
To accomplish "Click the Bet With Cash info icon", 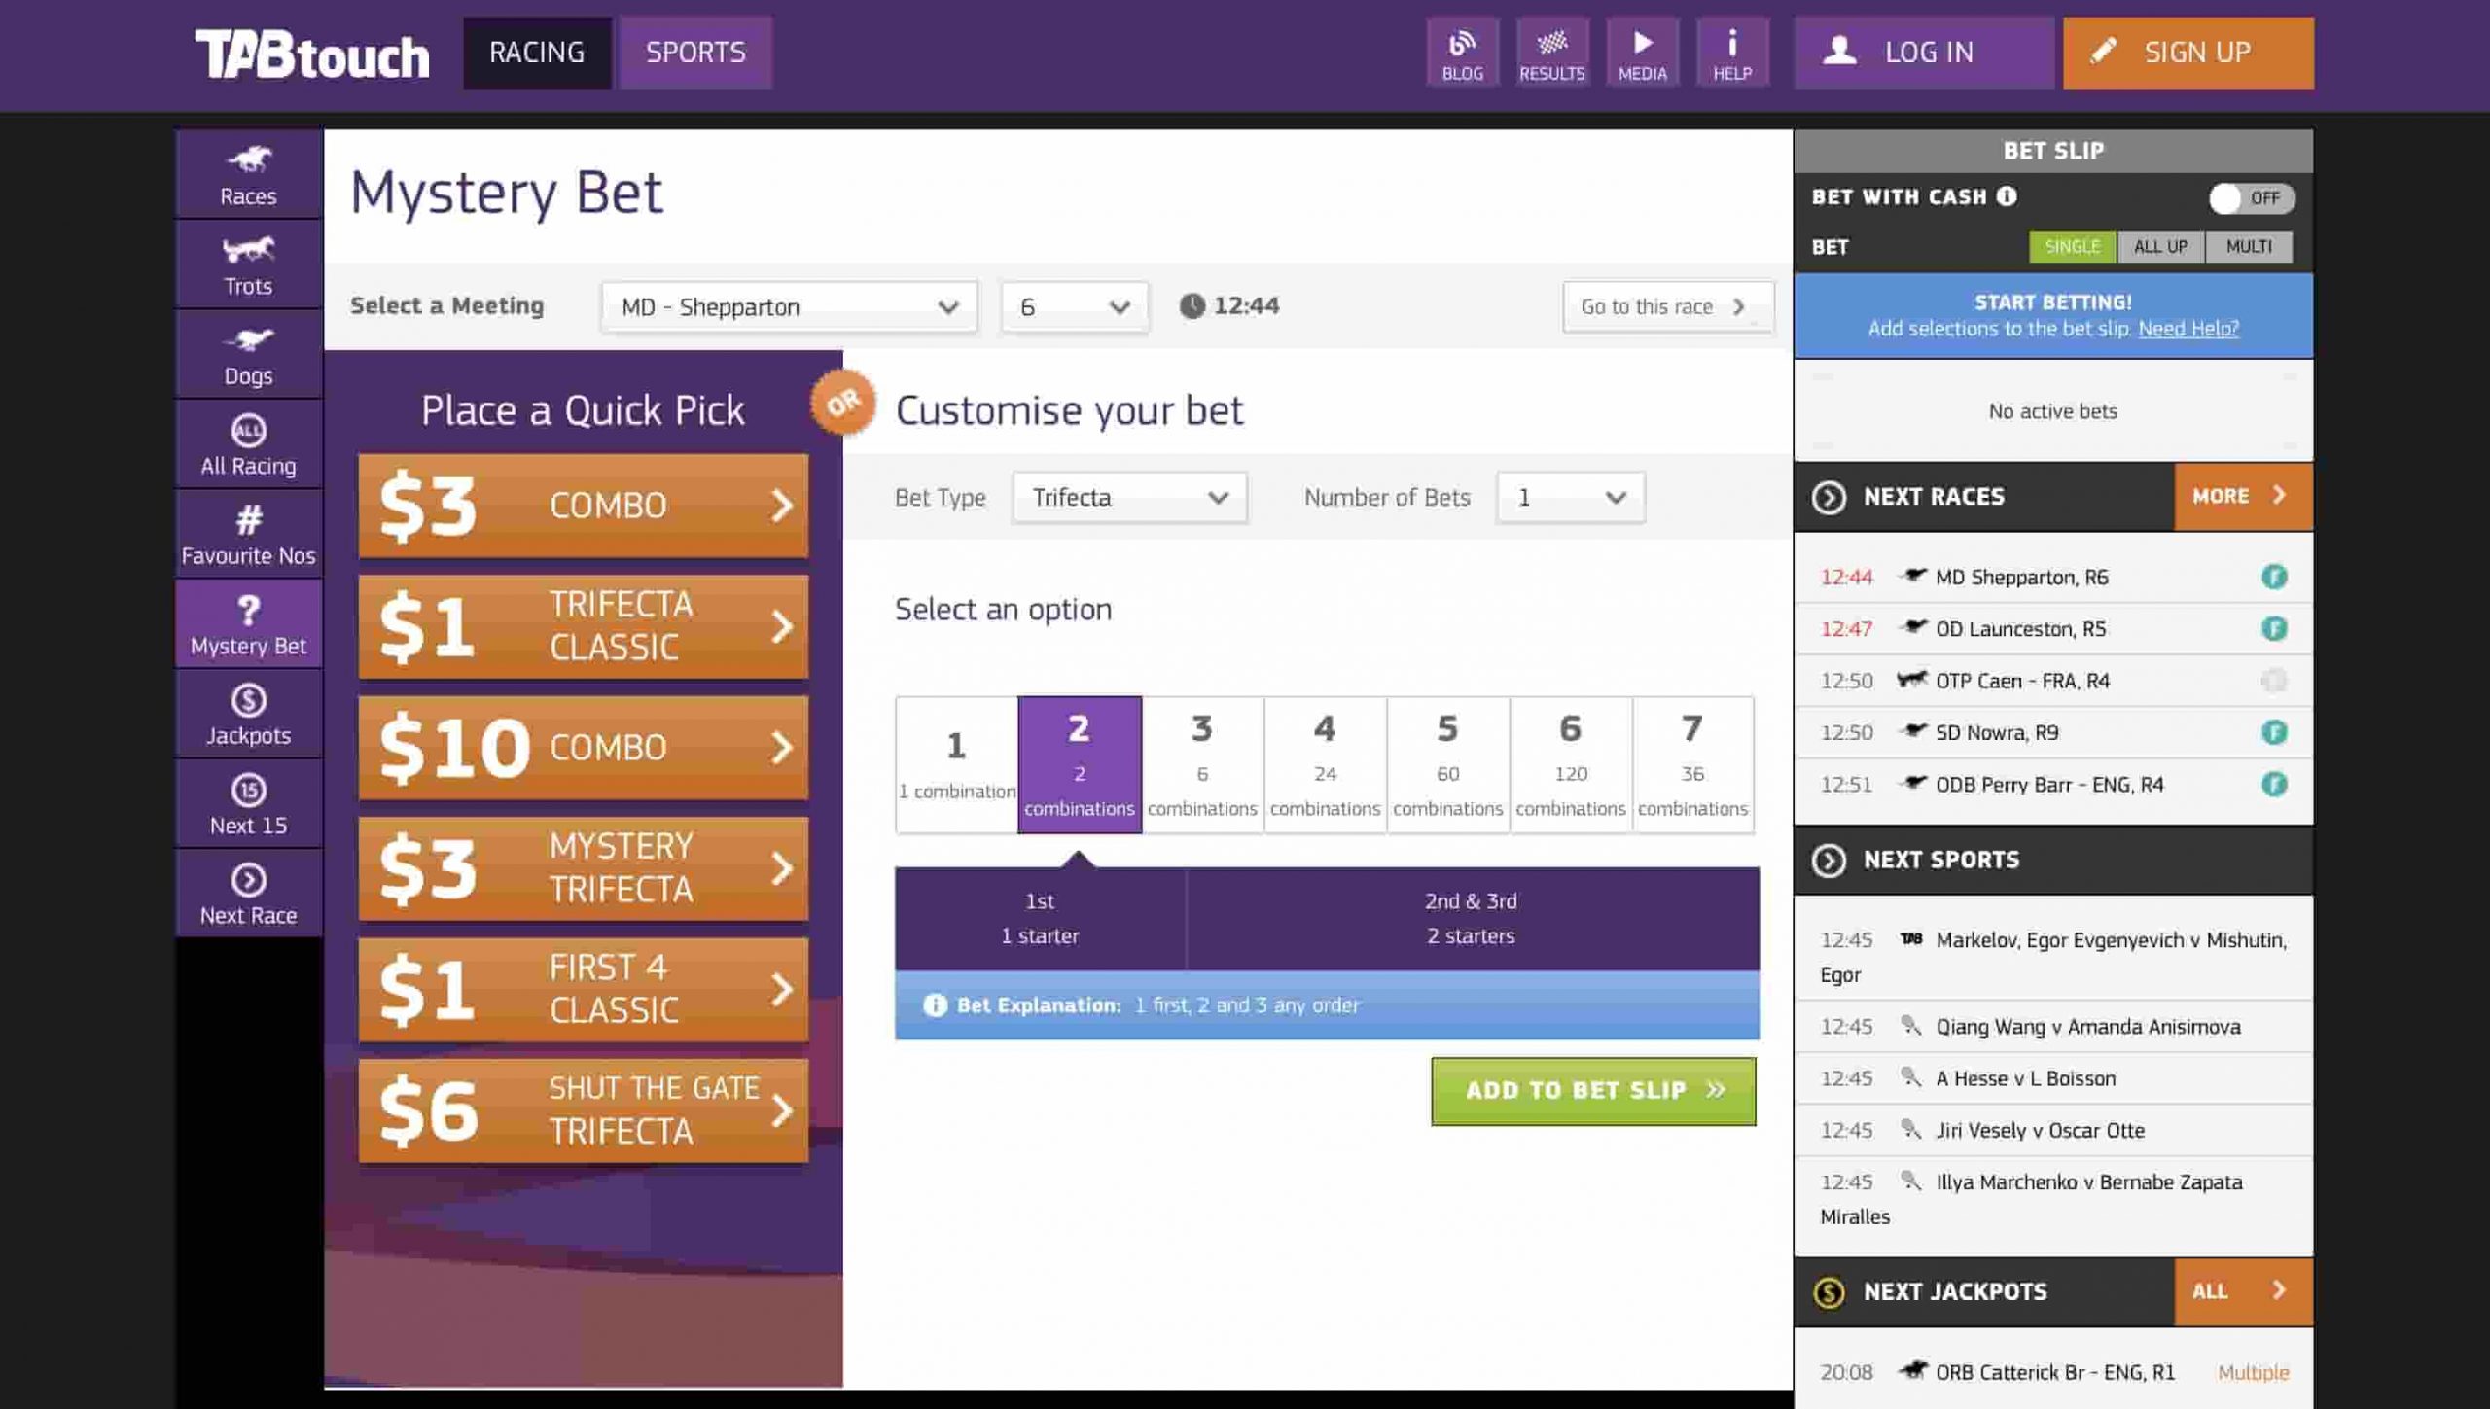I will point(2007,196).
